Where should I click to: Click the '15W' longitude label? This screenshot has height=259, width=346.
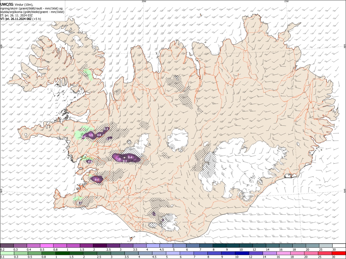pyautogui.click(x=286, y=1)
